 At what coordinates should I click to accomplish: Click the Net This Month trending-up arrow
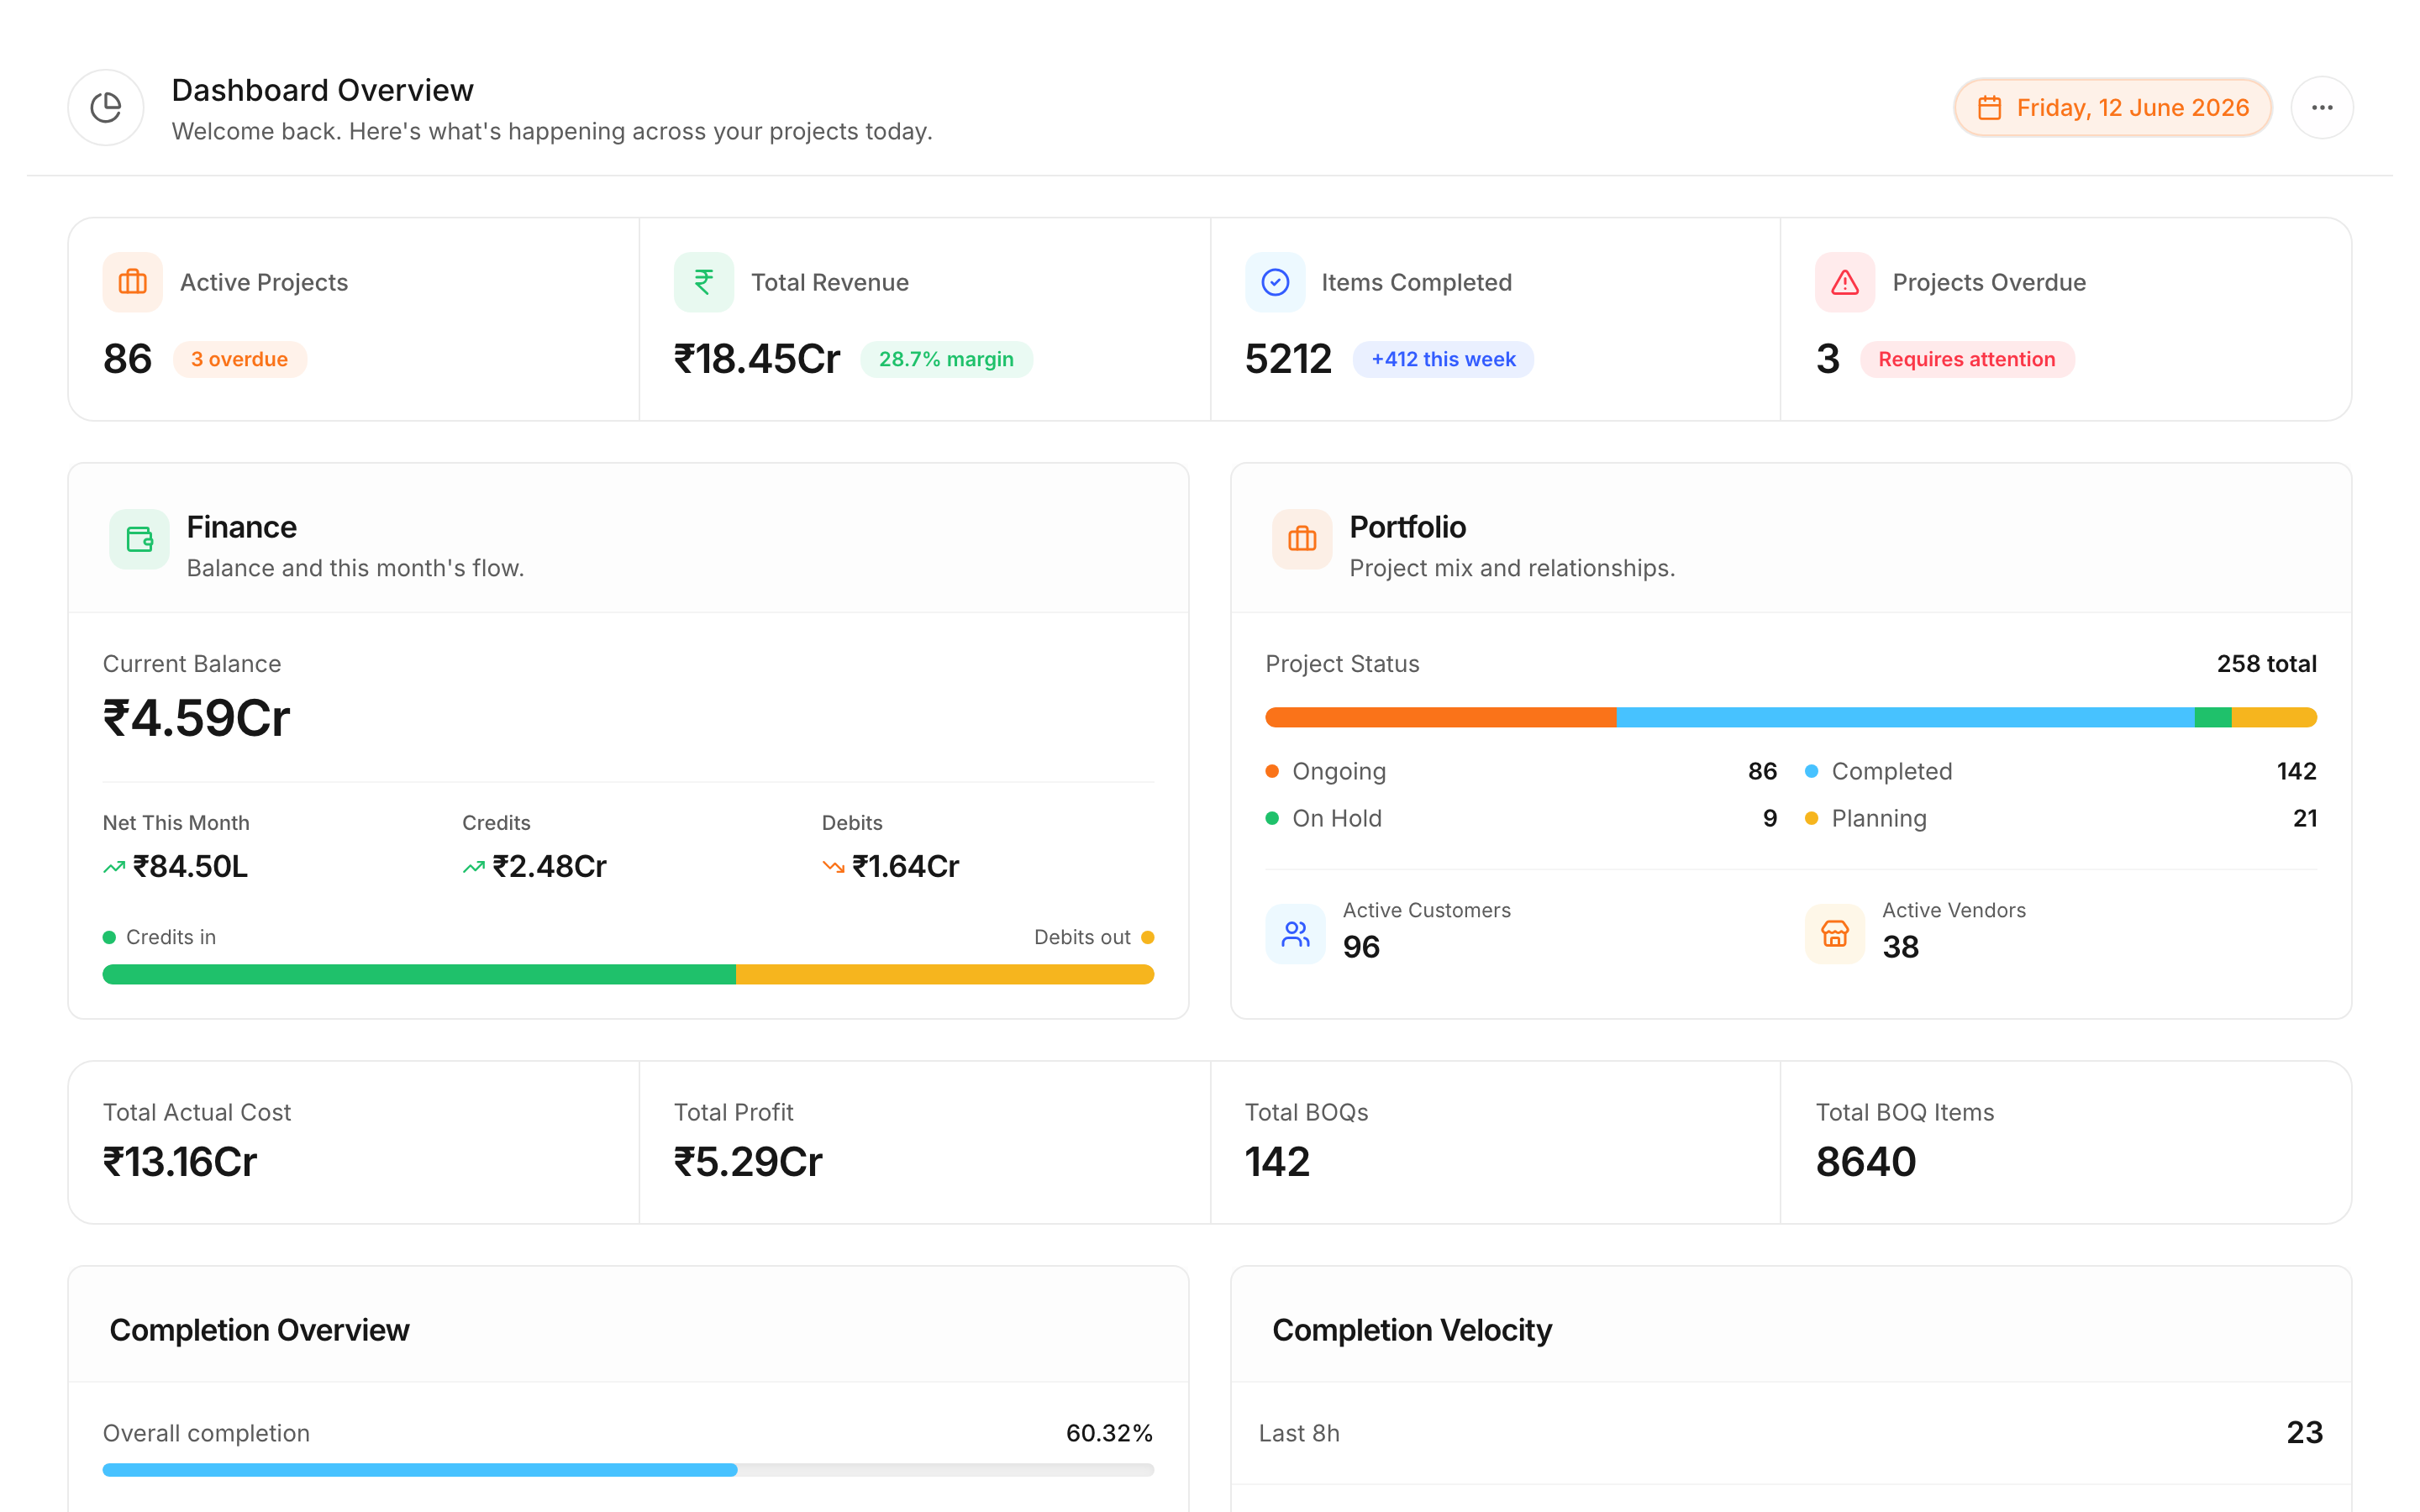pyautogui.click(x=114, y=867)
